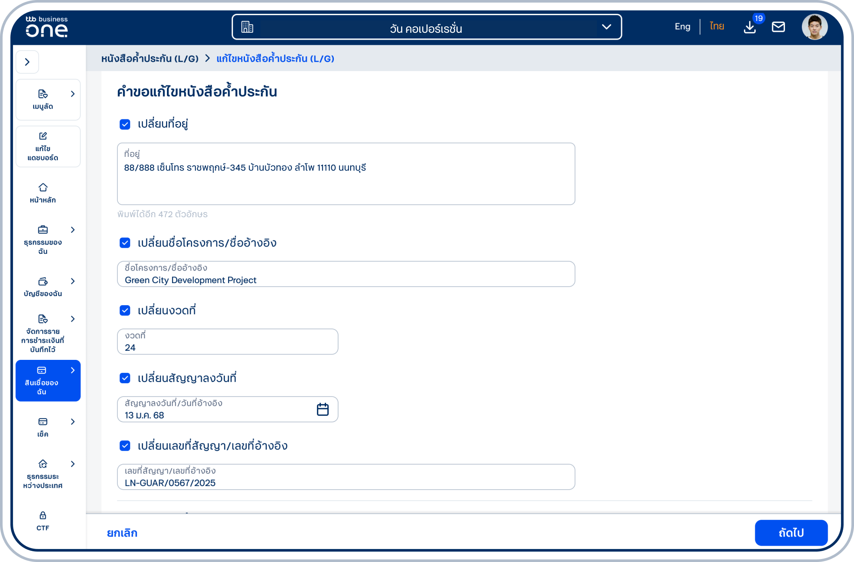
Task: Switch language to Eng
Action: 682,27
